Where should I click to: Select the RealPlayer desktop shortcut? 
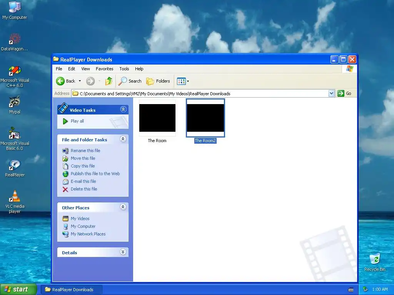point(15,169)
